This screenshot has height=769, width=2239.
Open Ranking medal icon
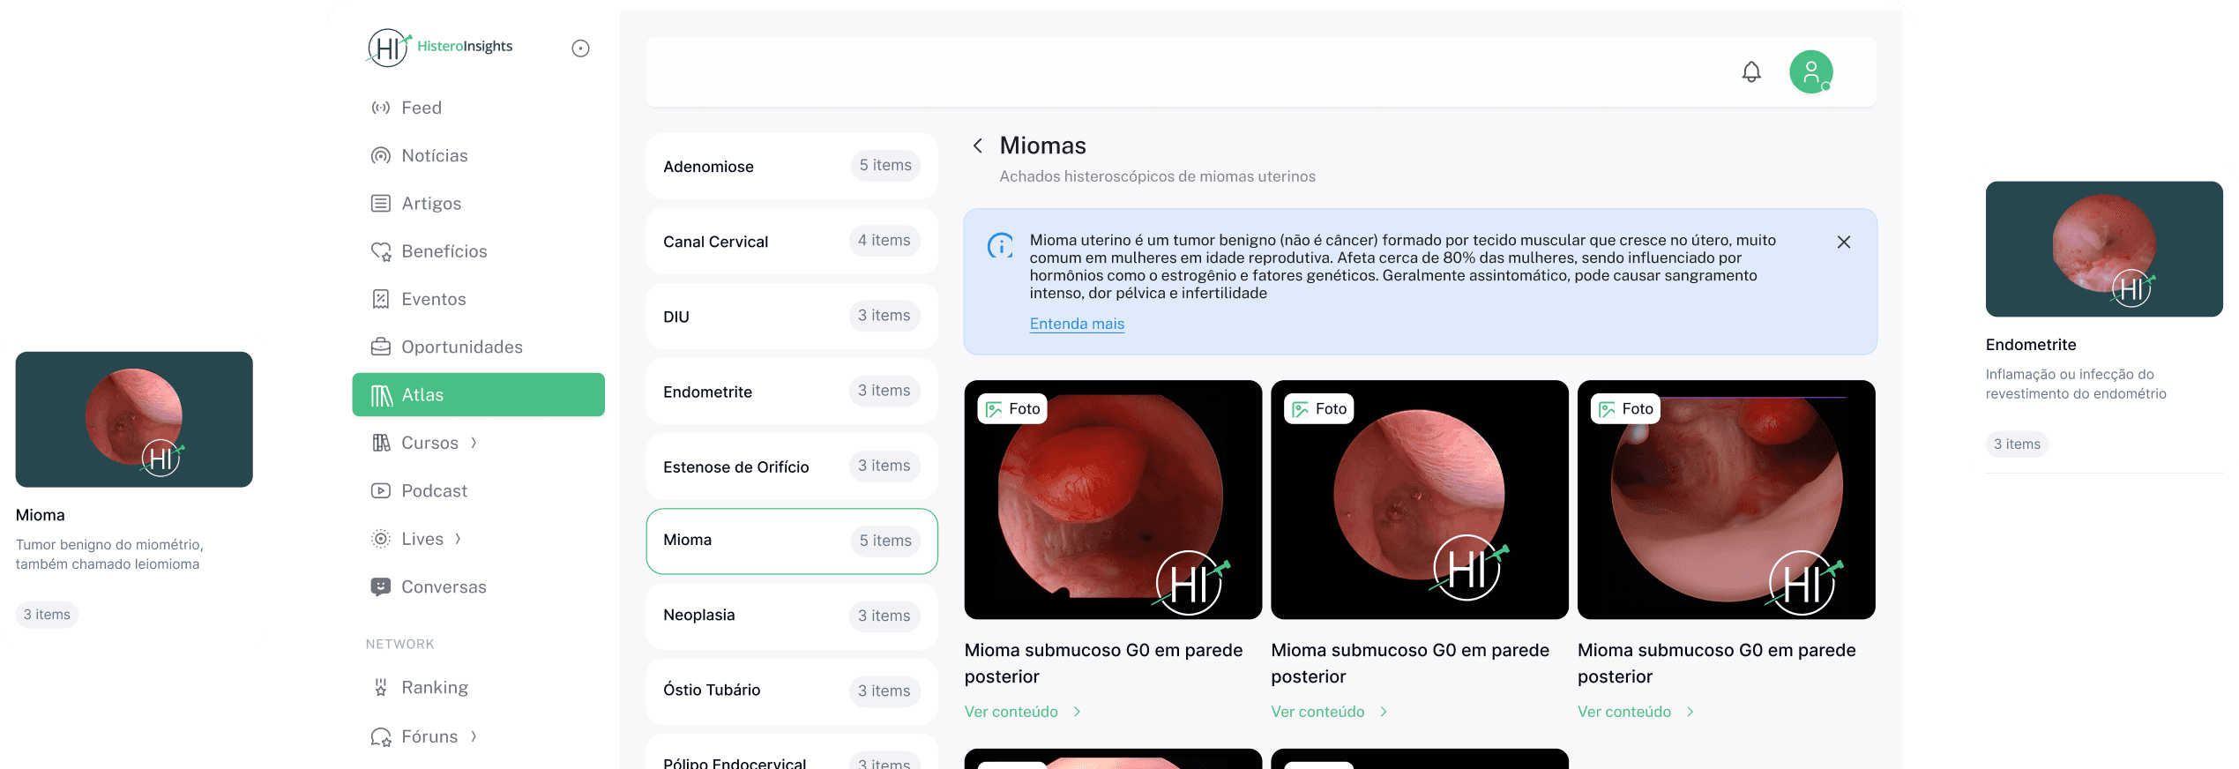[x=380, y=687]
